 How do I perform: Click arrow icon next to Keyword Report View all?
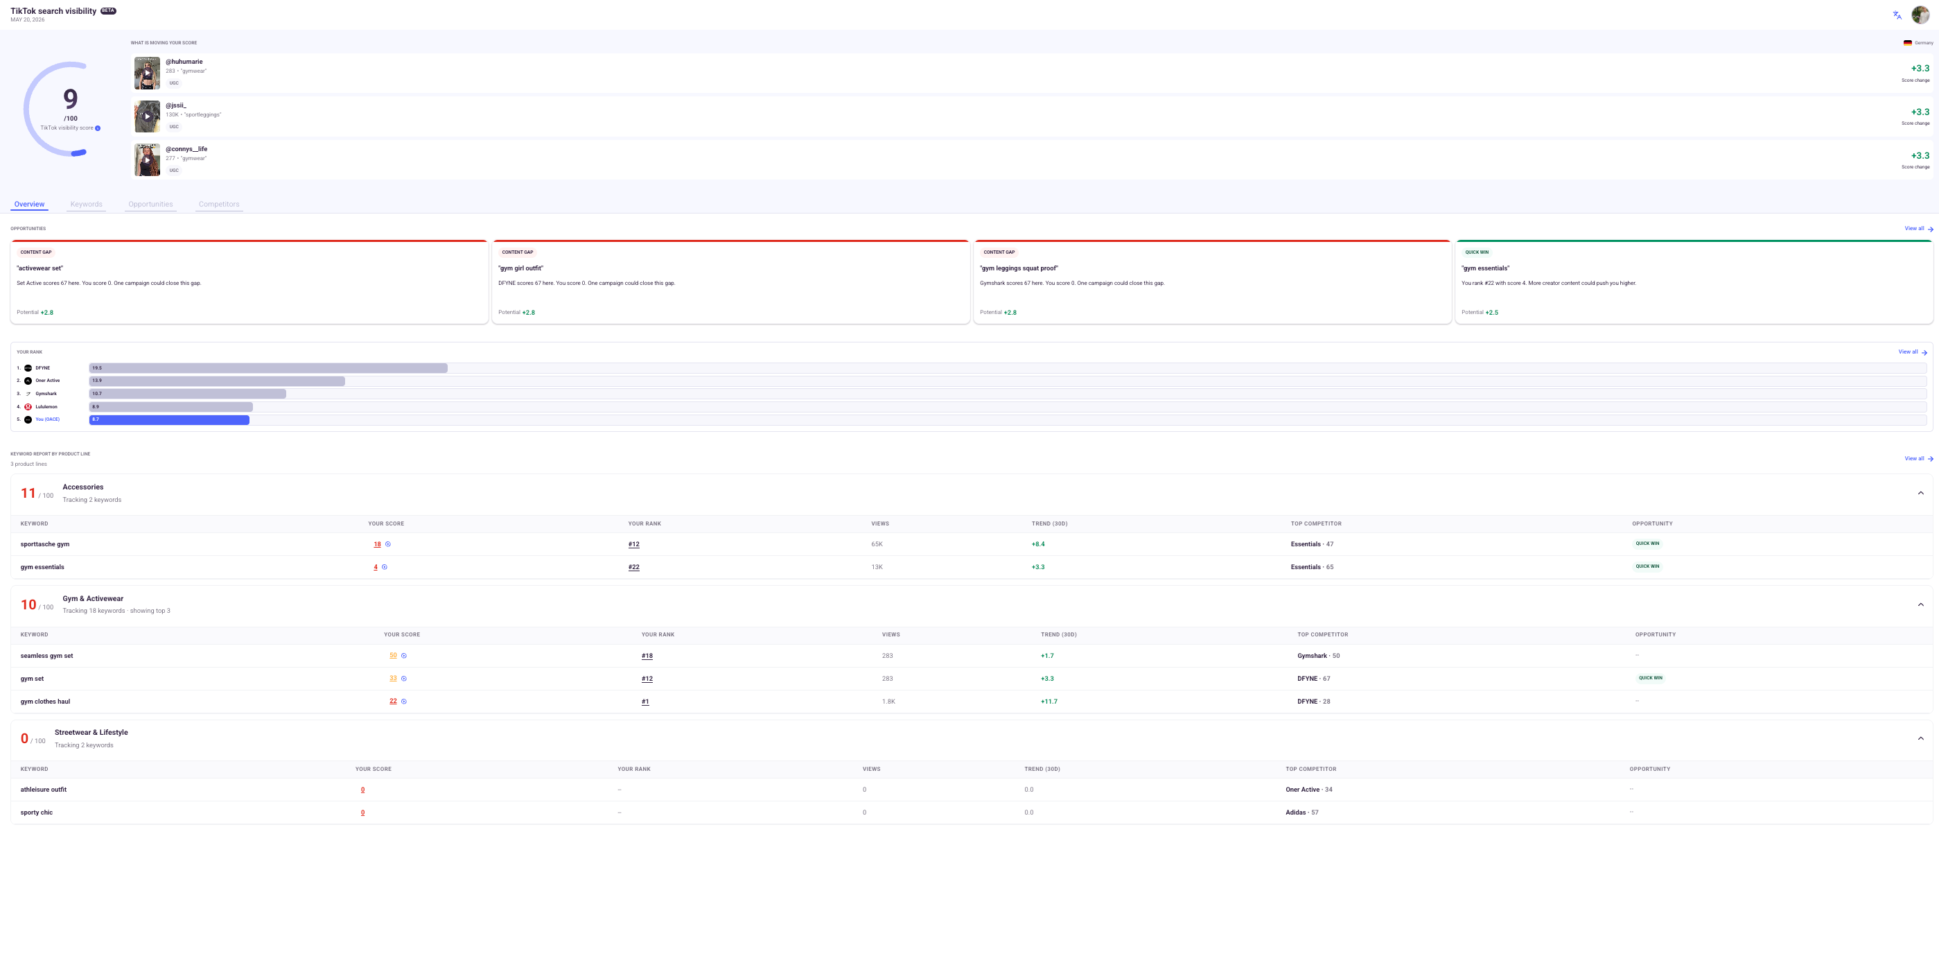[x=1931, y=459]
